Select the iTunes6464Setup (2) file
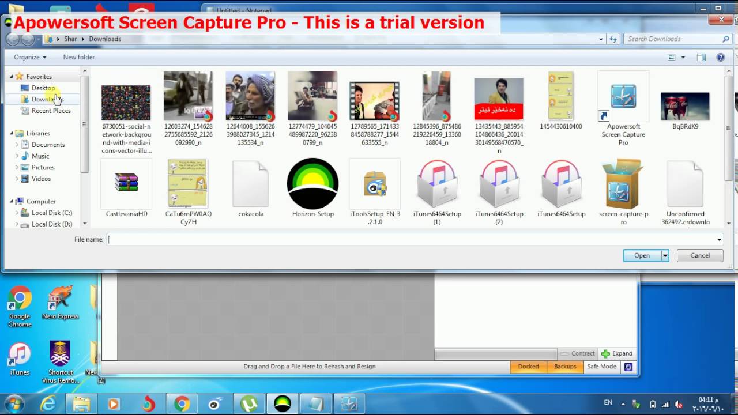 499,192
